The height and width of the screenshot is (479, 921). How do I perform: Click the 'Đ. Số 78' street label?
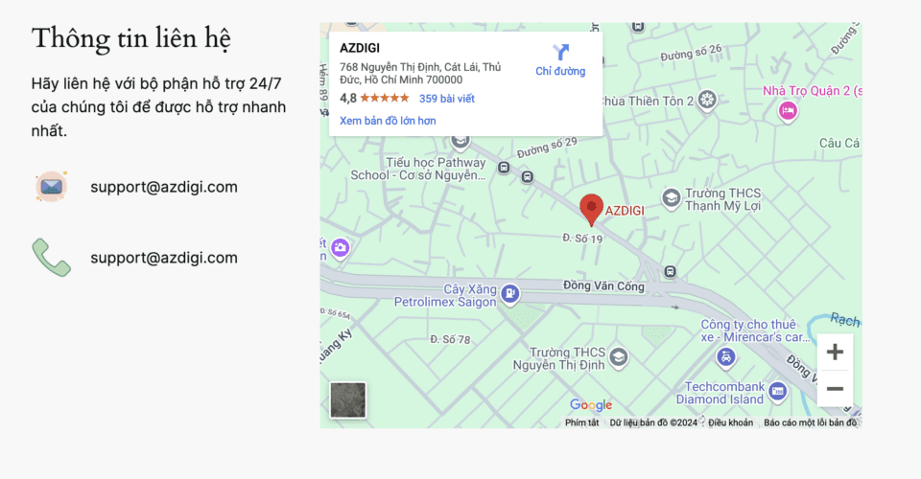[450, 339]
